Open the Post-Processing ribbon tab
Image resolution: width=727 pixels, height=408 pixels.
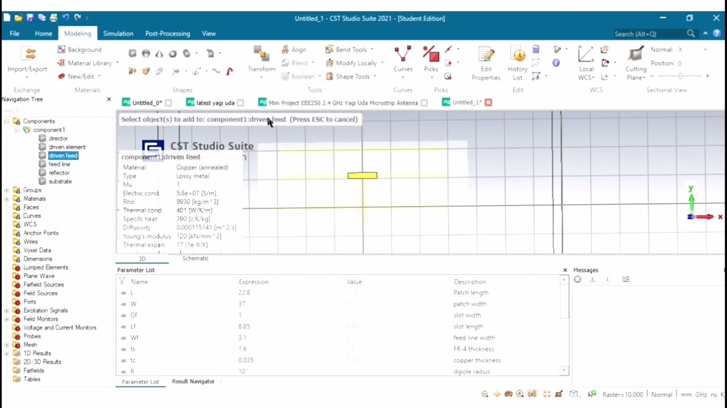(168, 33)
